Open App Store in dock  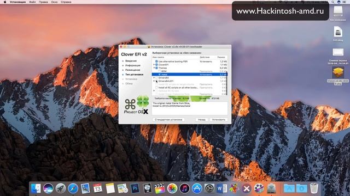(197, 188)
